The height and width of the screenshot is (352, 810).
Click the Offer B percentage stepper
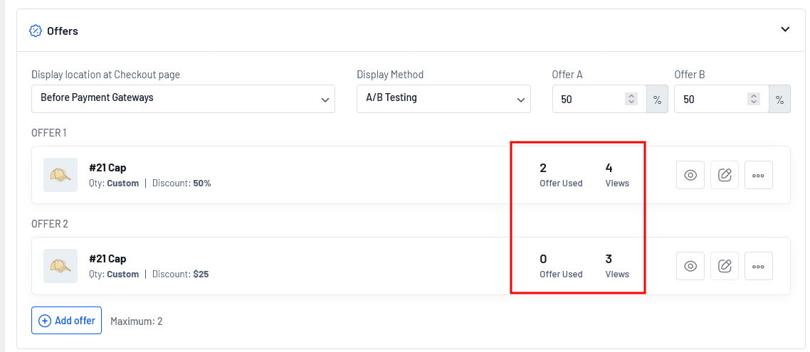753,99
